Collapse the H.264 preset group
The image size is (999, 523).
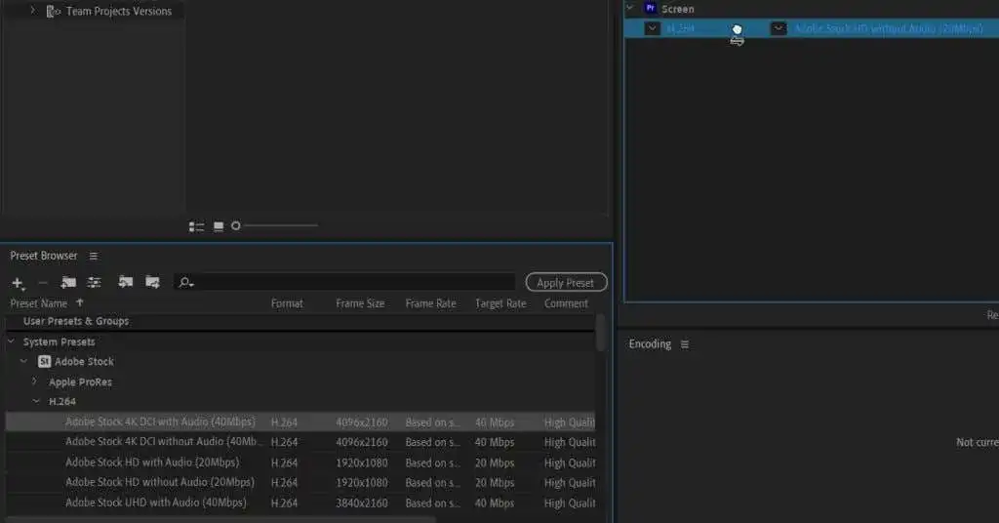36,401
